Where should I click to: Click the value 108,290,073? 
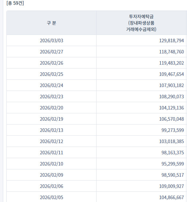[171, 97]
